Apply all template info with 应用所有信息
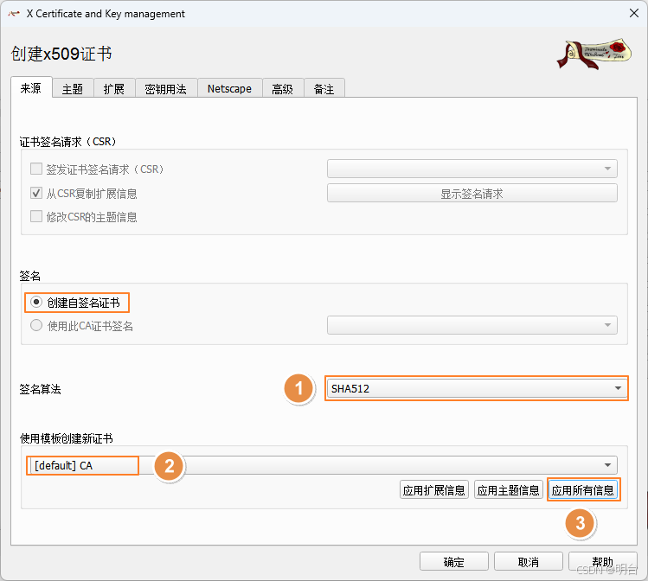 (583, 489)
